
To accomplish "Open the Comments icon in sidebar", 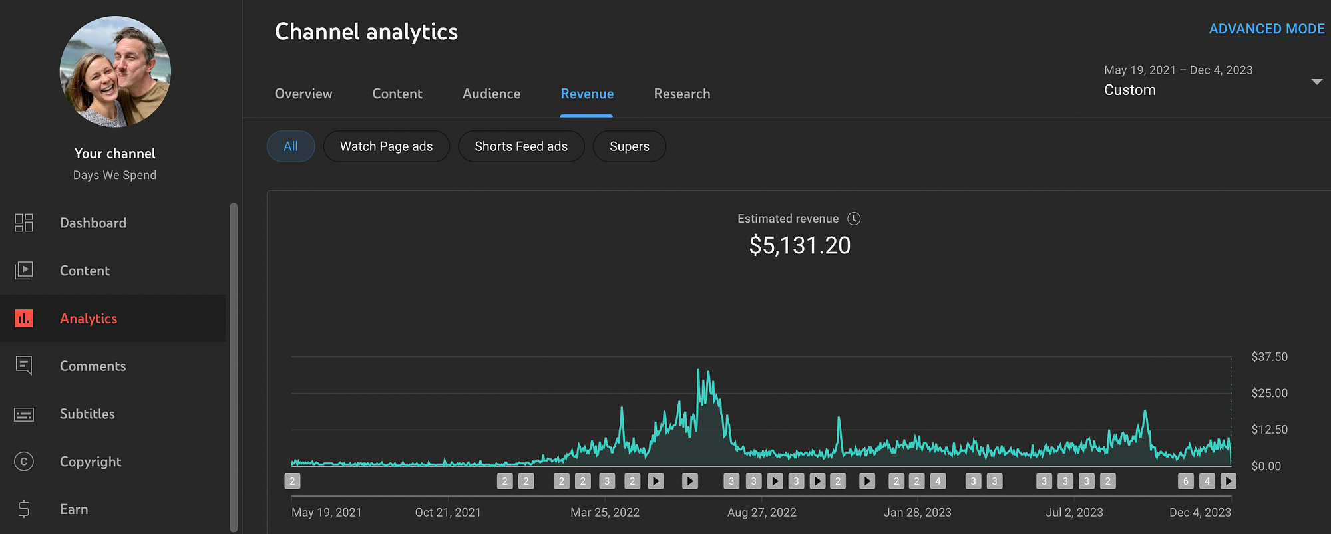I will pyautogui.click(x=24, y=366).
